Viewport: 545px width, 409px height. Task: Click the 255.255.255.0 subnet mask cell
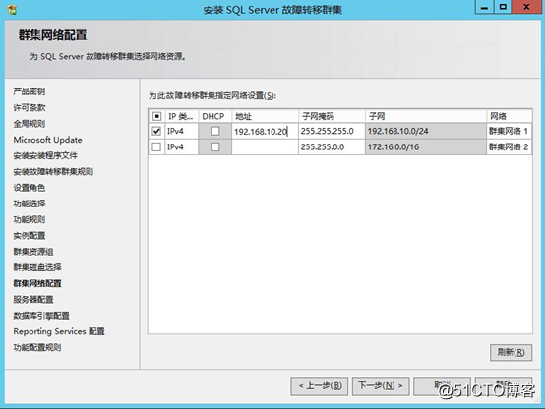[x=332, y=131]
